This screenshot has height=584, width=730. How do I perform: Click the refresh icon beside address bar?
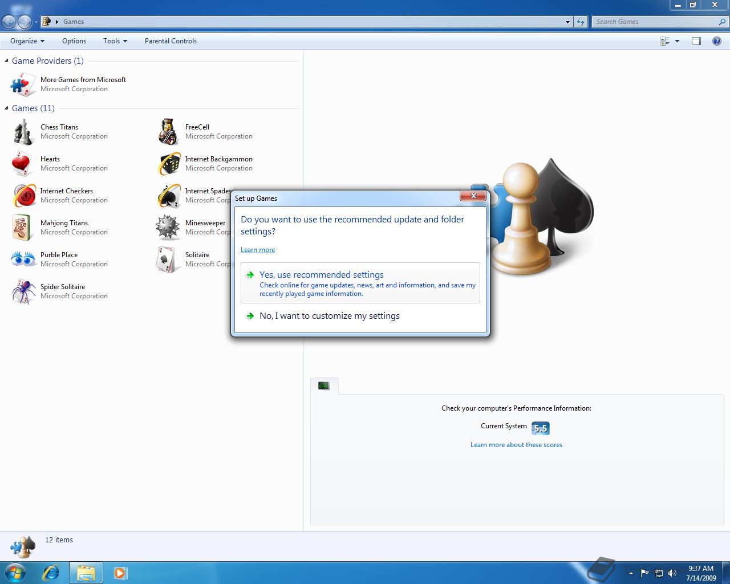581,22
